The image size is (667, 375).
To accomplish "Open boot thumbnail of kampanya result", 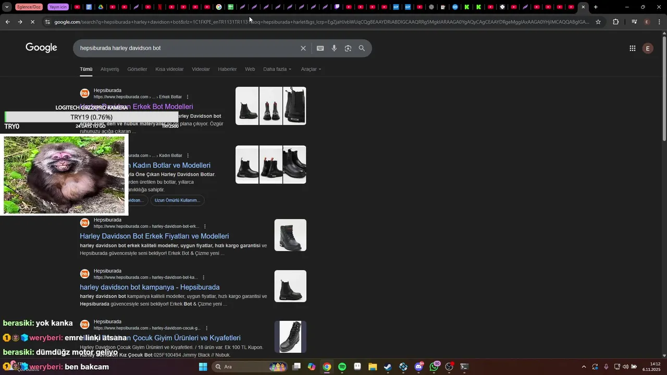I will [290, 286].
